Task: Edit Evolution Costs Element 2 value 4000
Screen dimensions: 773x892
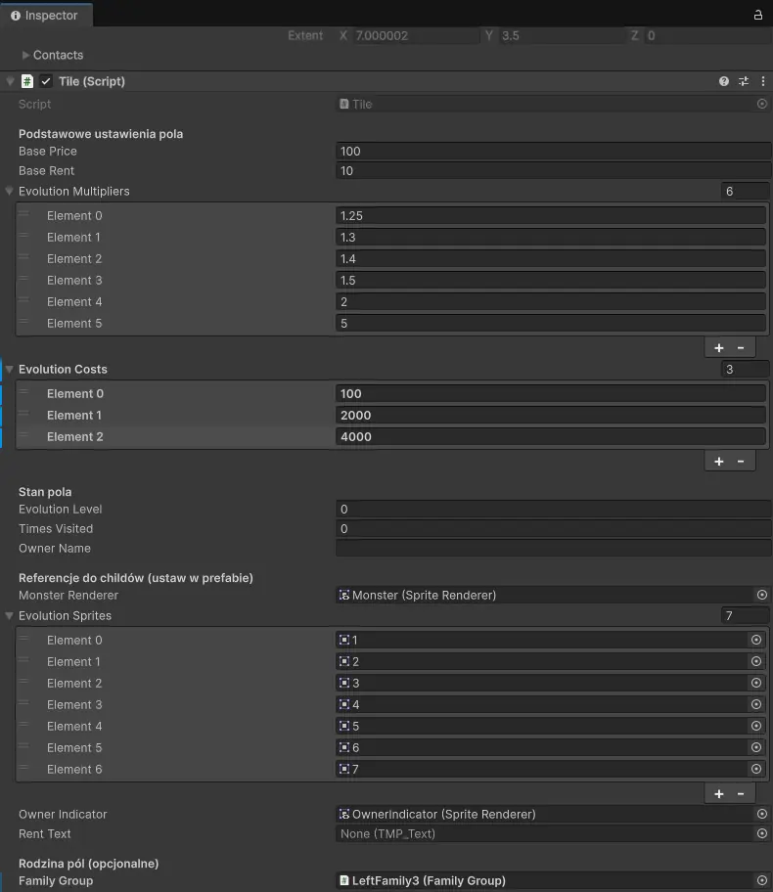Action: coord(551,437)
